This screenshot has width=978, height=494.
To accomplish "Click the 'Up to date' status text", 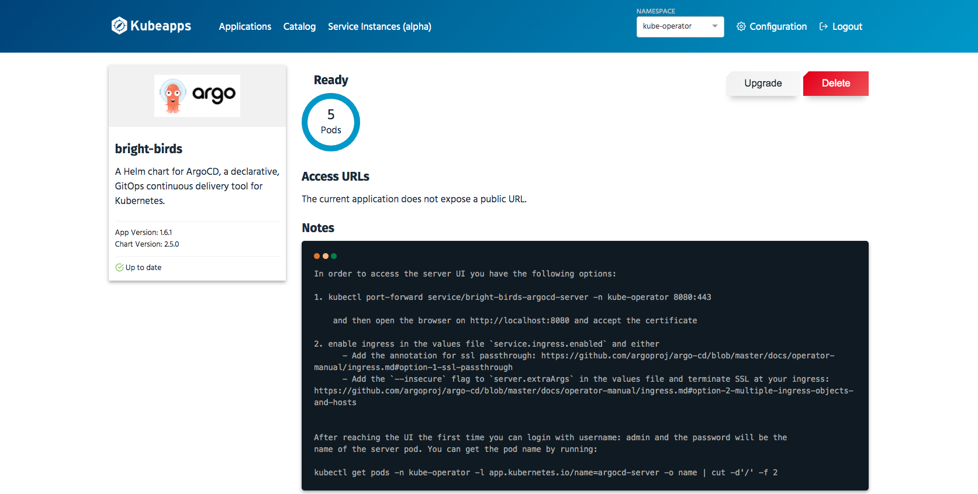I will (143, 267).
